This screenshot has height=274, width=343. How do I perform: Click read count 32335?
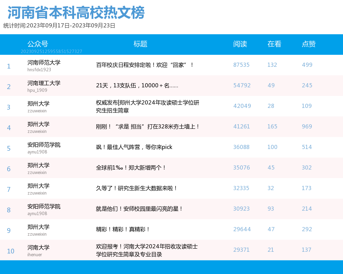pos(241,188)
